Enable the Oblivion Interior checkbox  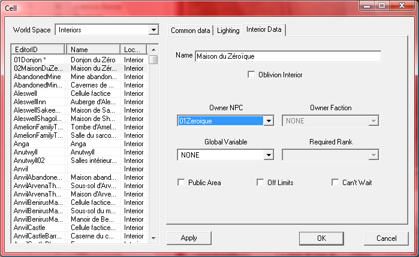251,75
